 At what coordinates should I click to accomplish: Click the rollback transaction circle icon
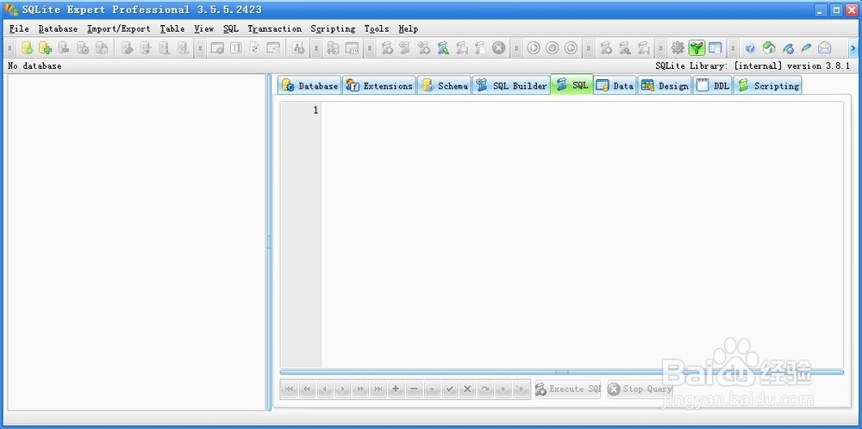tap(571, 48)
